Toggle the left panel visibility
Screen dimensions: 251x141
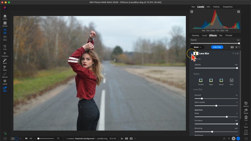pos(5,138)
